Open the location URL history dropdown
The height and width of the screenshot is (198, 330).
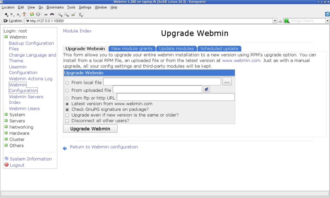click(275, 21)
